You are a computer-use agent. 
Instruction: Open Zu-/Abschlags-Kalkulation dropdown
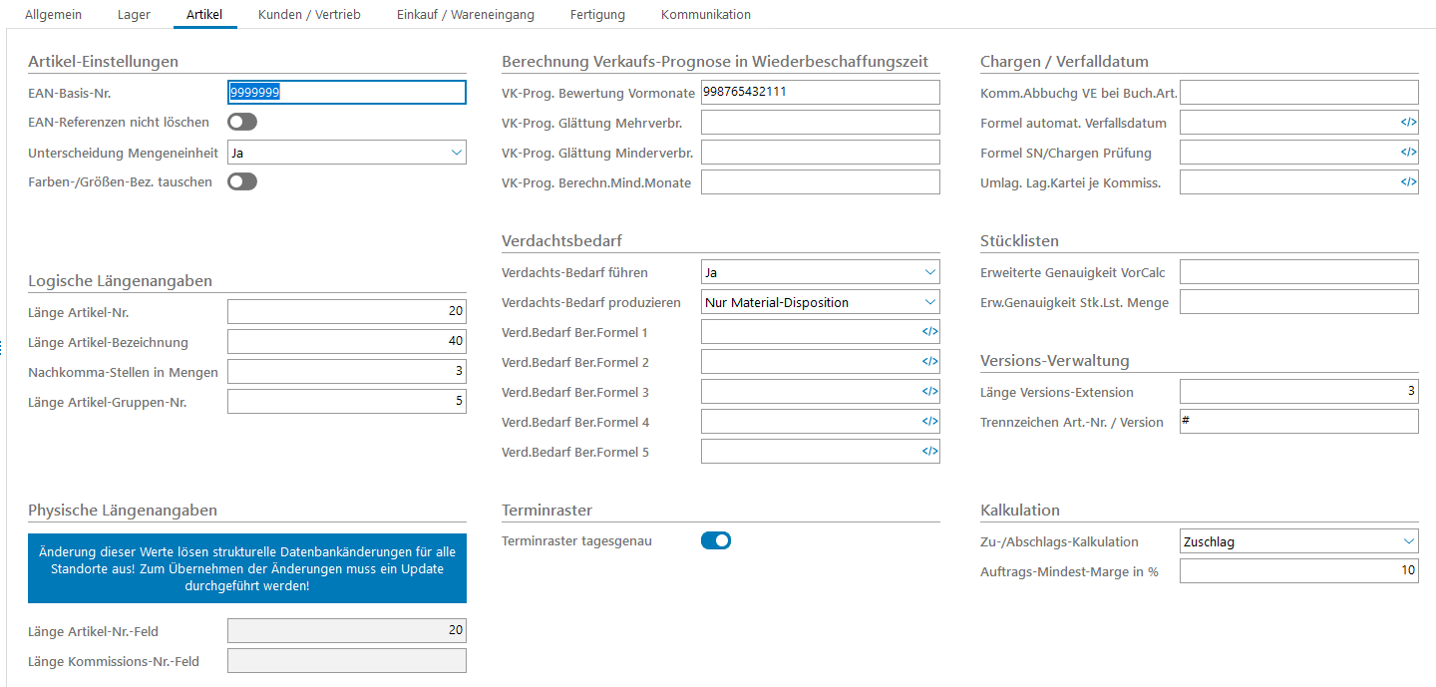[x=1298, y=541]
